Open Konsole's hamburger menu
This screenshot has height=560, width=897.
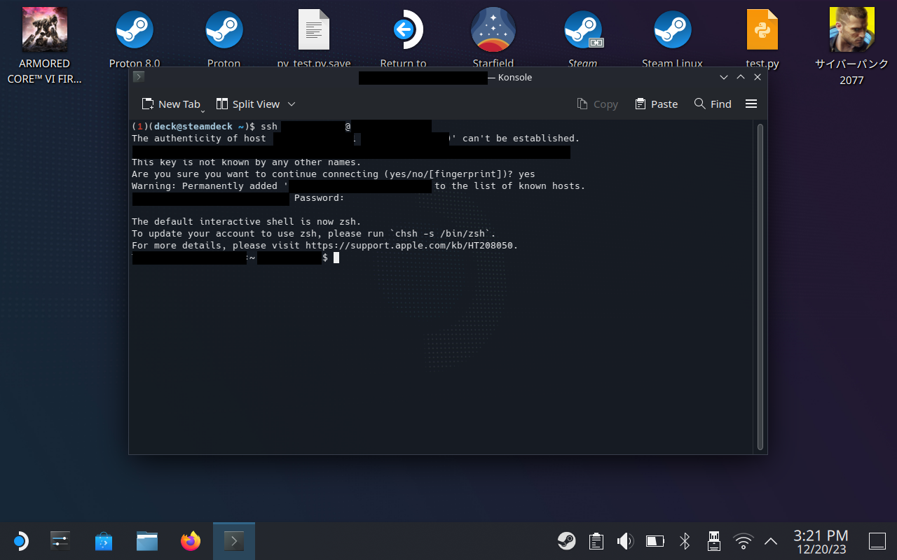point(751,104)
